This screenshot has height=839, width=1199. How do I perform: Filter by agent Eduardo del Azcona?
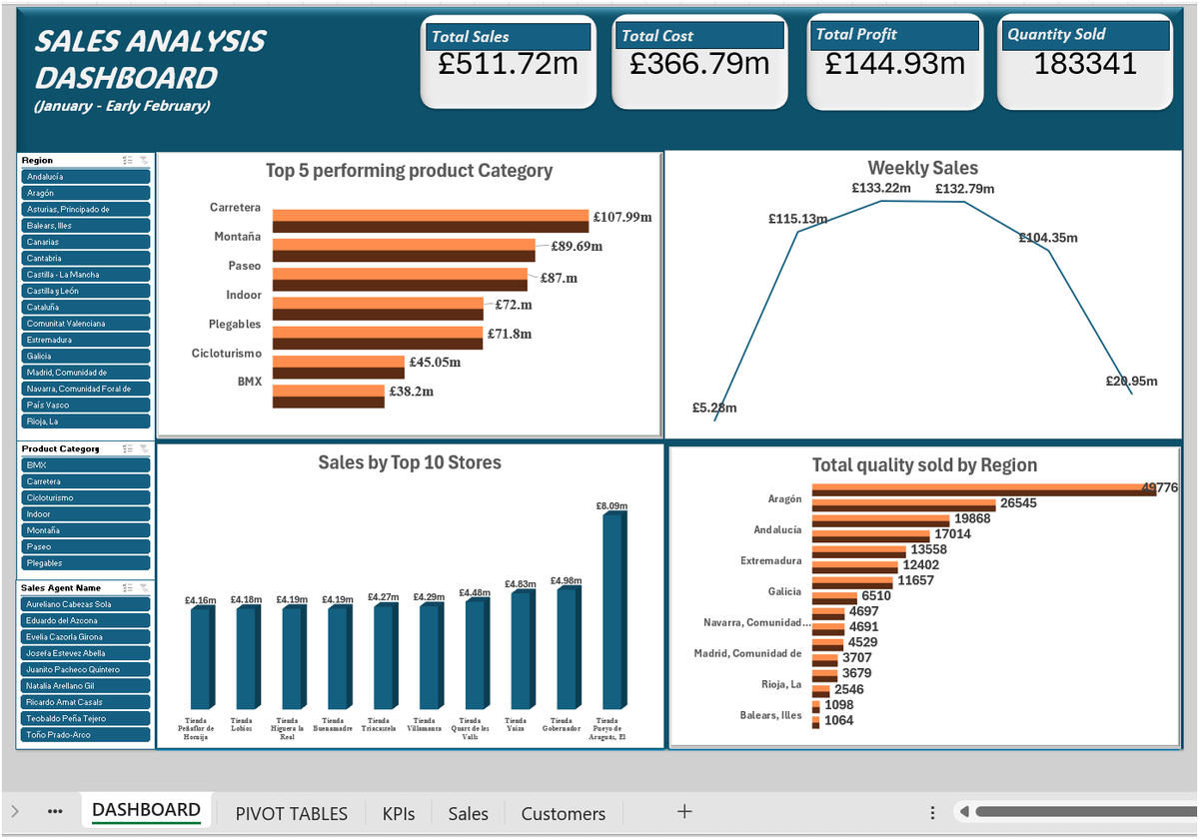(x=85, y=620)
